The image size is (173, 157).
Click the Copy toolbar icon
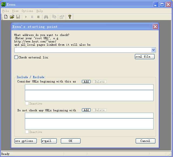point(54,17)
